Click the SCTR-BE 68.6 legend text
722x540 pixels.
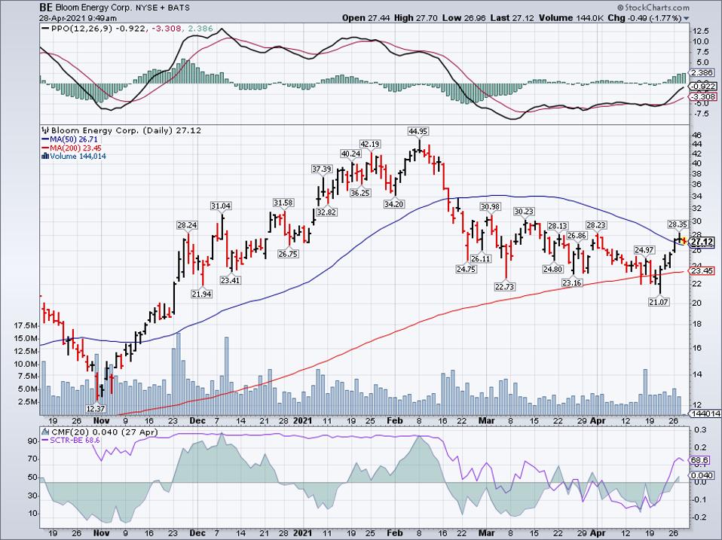[x=75, y=440]
